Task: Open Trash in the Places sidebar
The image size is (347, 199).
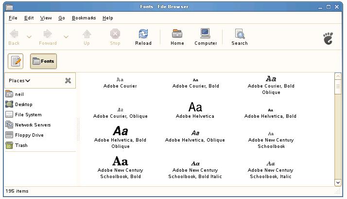Action: pos(21,145)
